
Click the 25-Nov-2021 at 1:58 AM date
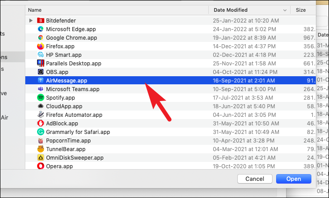[x=244, y=64]
